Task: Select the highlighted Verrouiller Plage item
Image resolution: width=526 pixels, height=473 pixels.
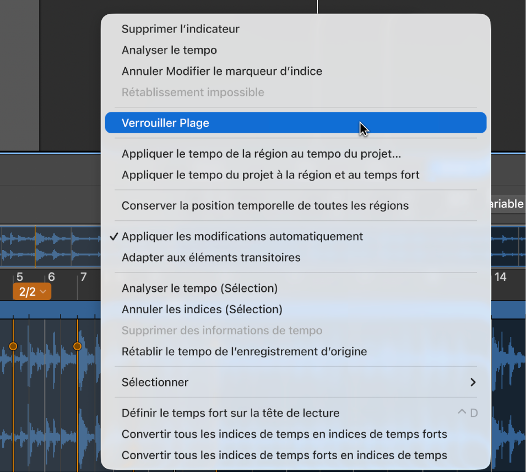Action: 296,123
